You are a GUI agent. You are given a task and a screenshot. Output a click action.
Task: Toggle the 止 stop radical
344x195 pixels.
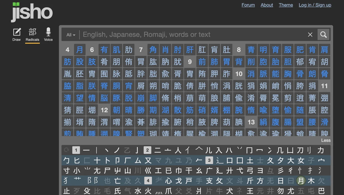pos(67,191)
